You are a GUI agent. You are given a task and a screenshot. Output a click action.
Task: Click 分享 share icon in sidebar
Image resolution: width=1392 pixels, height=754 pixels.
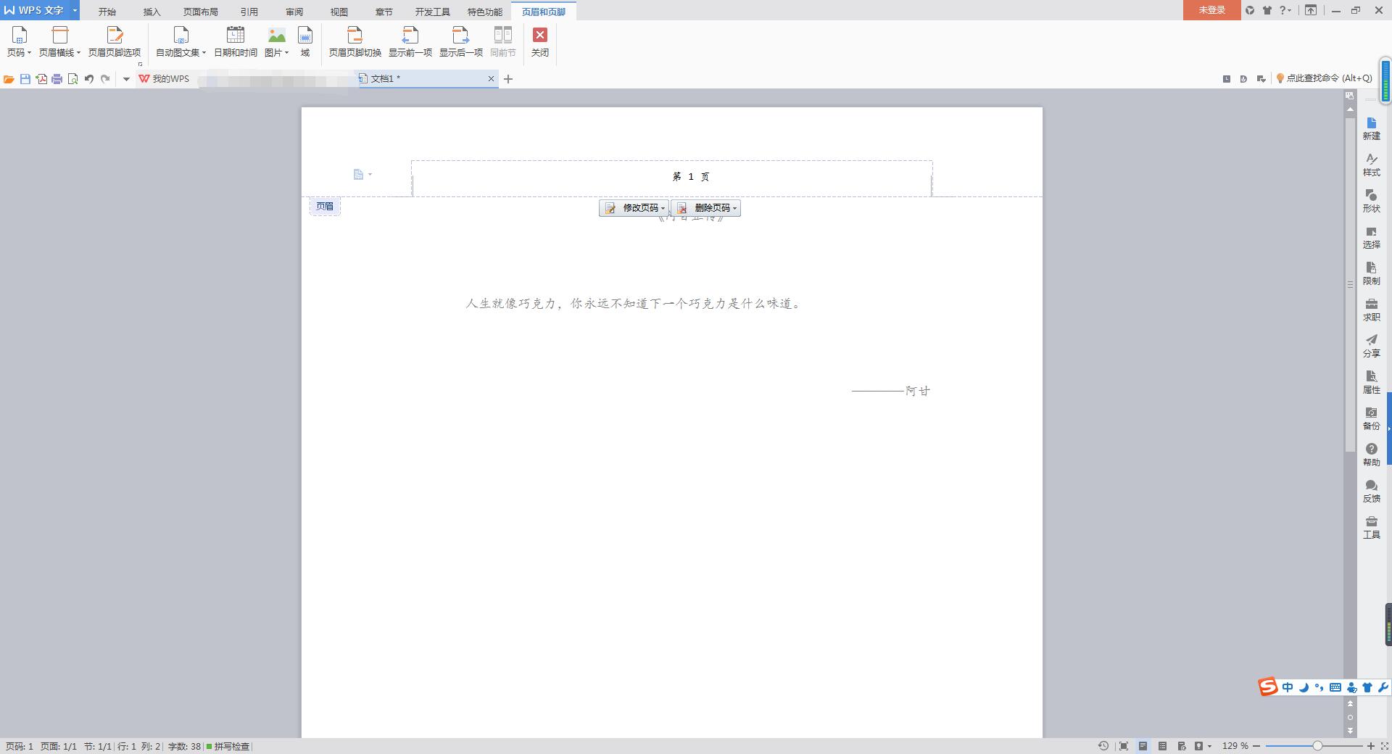click(1371, 346)
